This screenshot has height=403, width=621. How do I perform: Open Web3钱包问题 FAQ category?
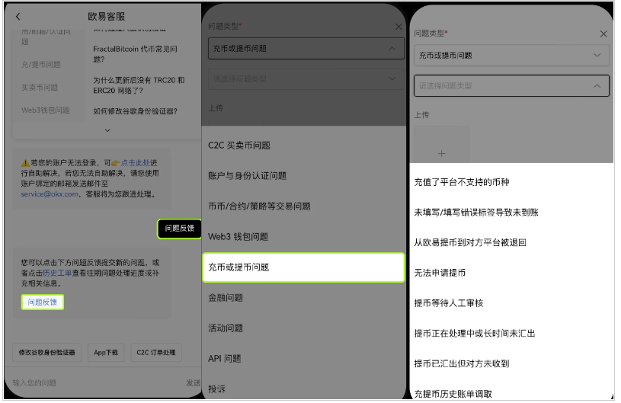coord(46,110)
